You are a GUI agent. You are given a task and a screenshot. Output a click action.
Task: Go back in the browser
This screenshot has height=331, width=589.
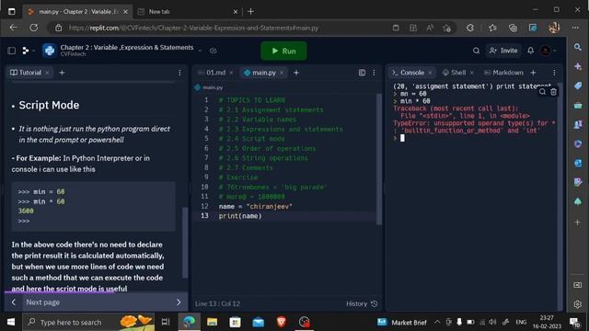(x=14, y=28)
